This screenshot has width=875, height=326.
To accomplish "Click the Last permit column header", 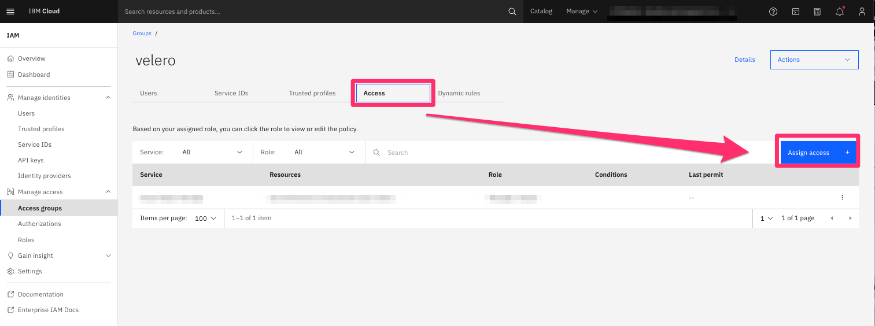I will (706, 175).
